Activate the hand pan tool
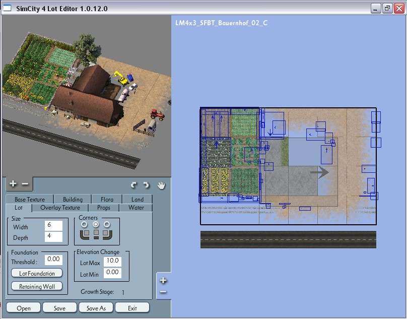This screenshot has height=319, width=407. (161, 185)
